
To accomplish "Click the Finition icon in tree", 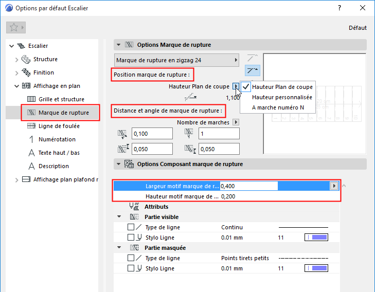I will tap(26, 72).
